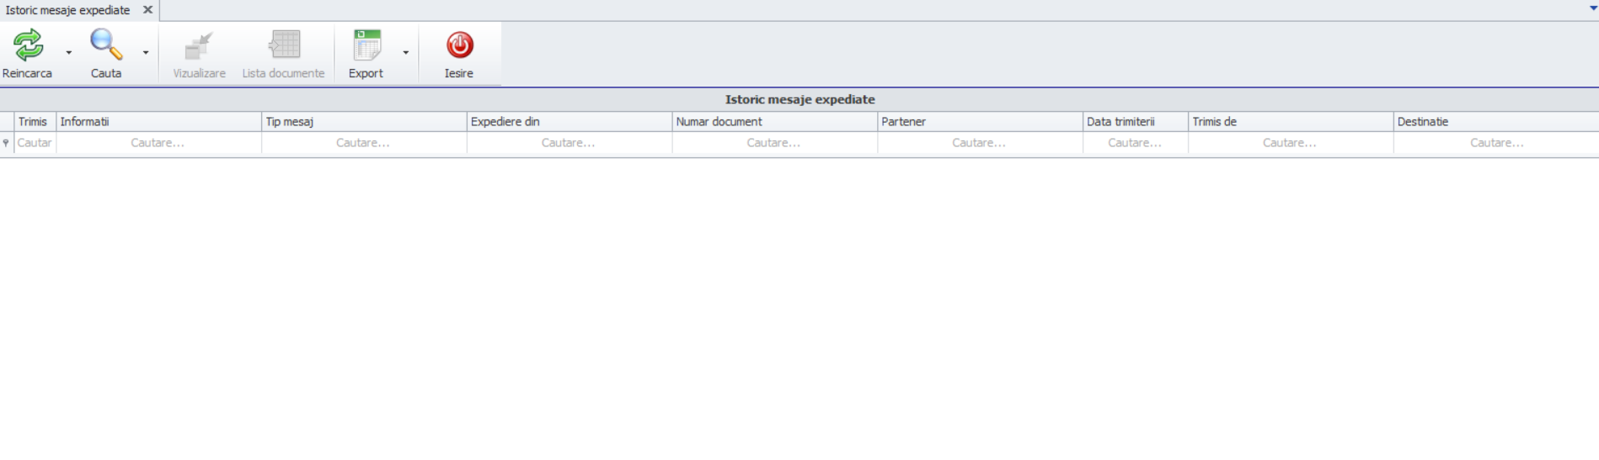This screenshot has height=460, width=1599.
Task: Expand the Reincarca dropdown arrow
Action: pyautogui.click(x=69, y=53)
